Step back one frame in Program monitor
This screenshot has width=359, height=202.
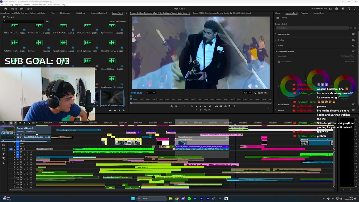[x=196, y=106]
